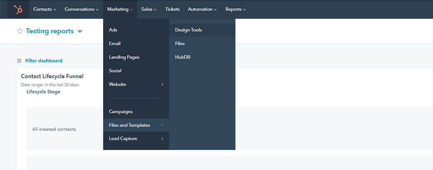This screenshot has width=433, height=170.
Task: Open Campaigns from Marketing menu
Action: [136, 112]
